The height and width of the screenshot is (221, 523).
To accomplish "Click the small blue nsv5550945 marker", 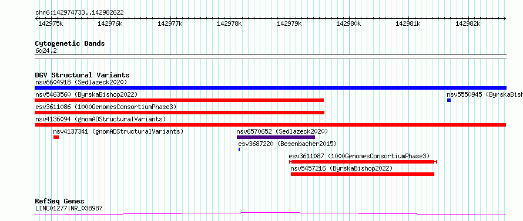I will pyautogui.click(x=449, y=100).
